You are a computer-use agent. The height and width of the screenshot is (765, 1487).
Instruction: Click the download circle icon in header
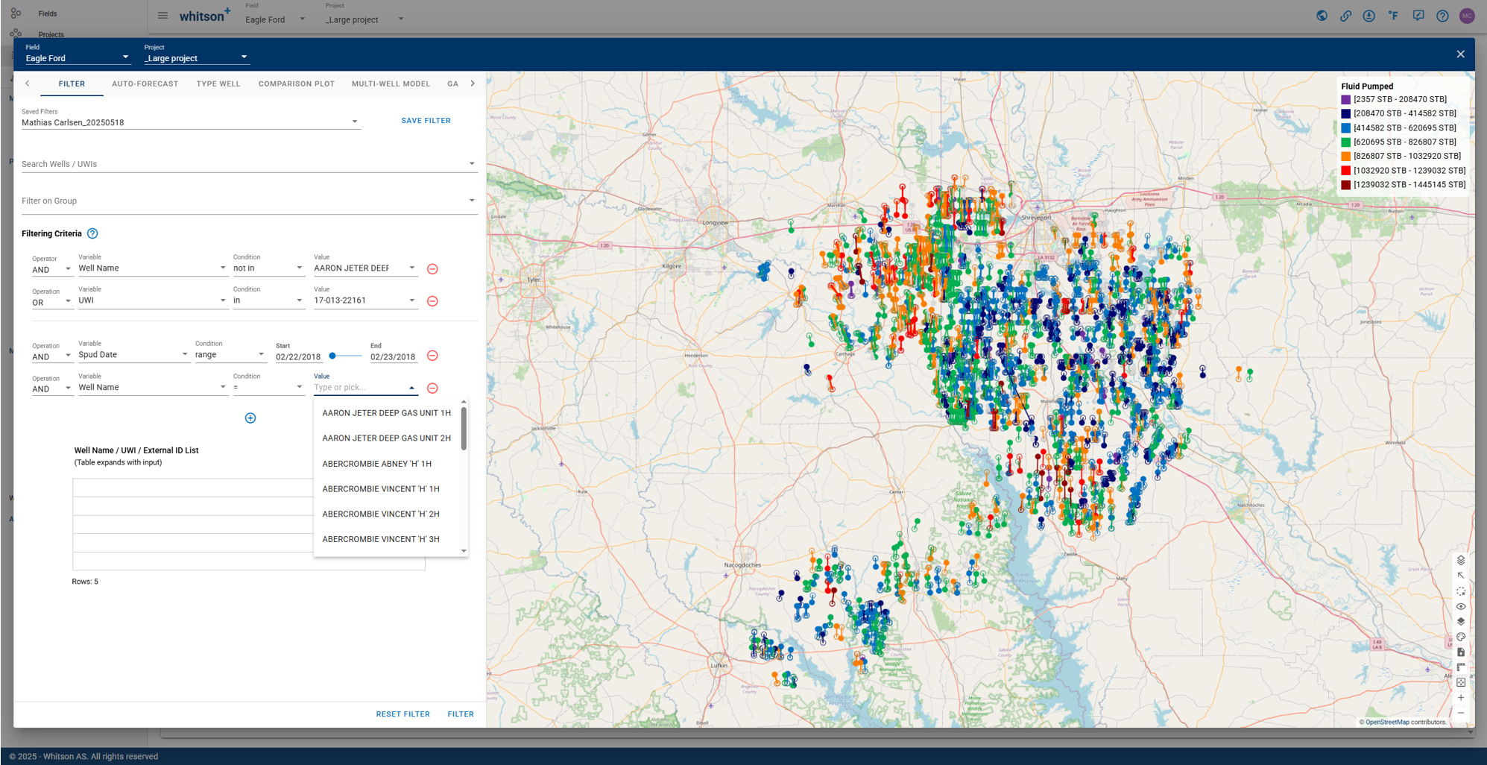pos(1369,16)
